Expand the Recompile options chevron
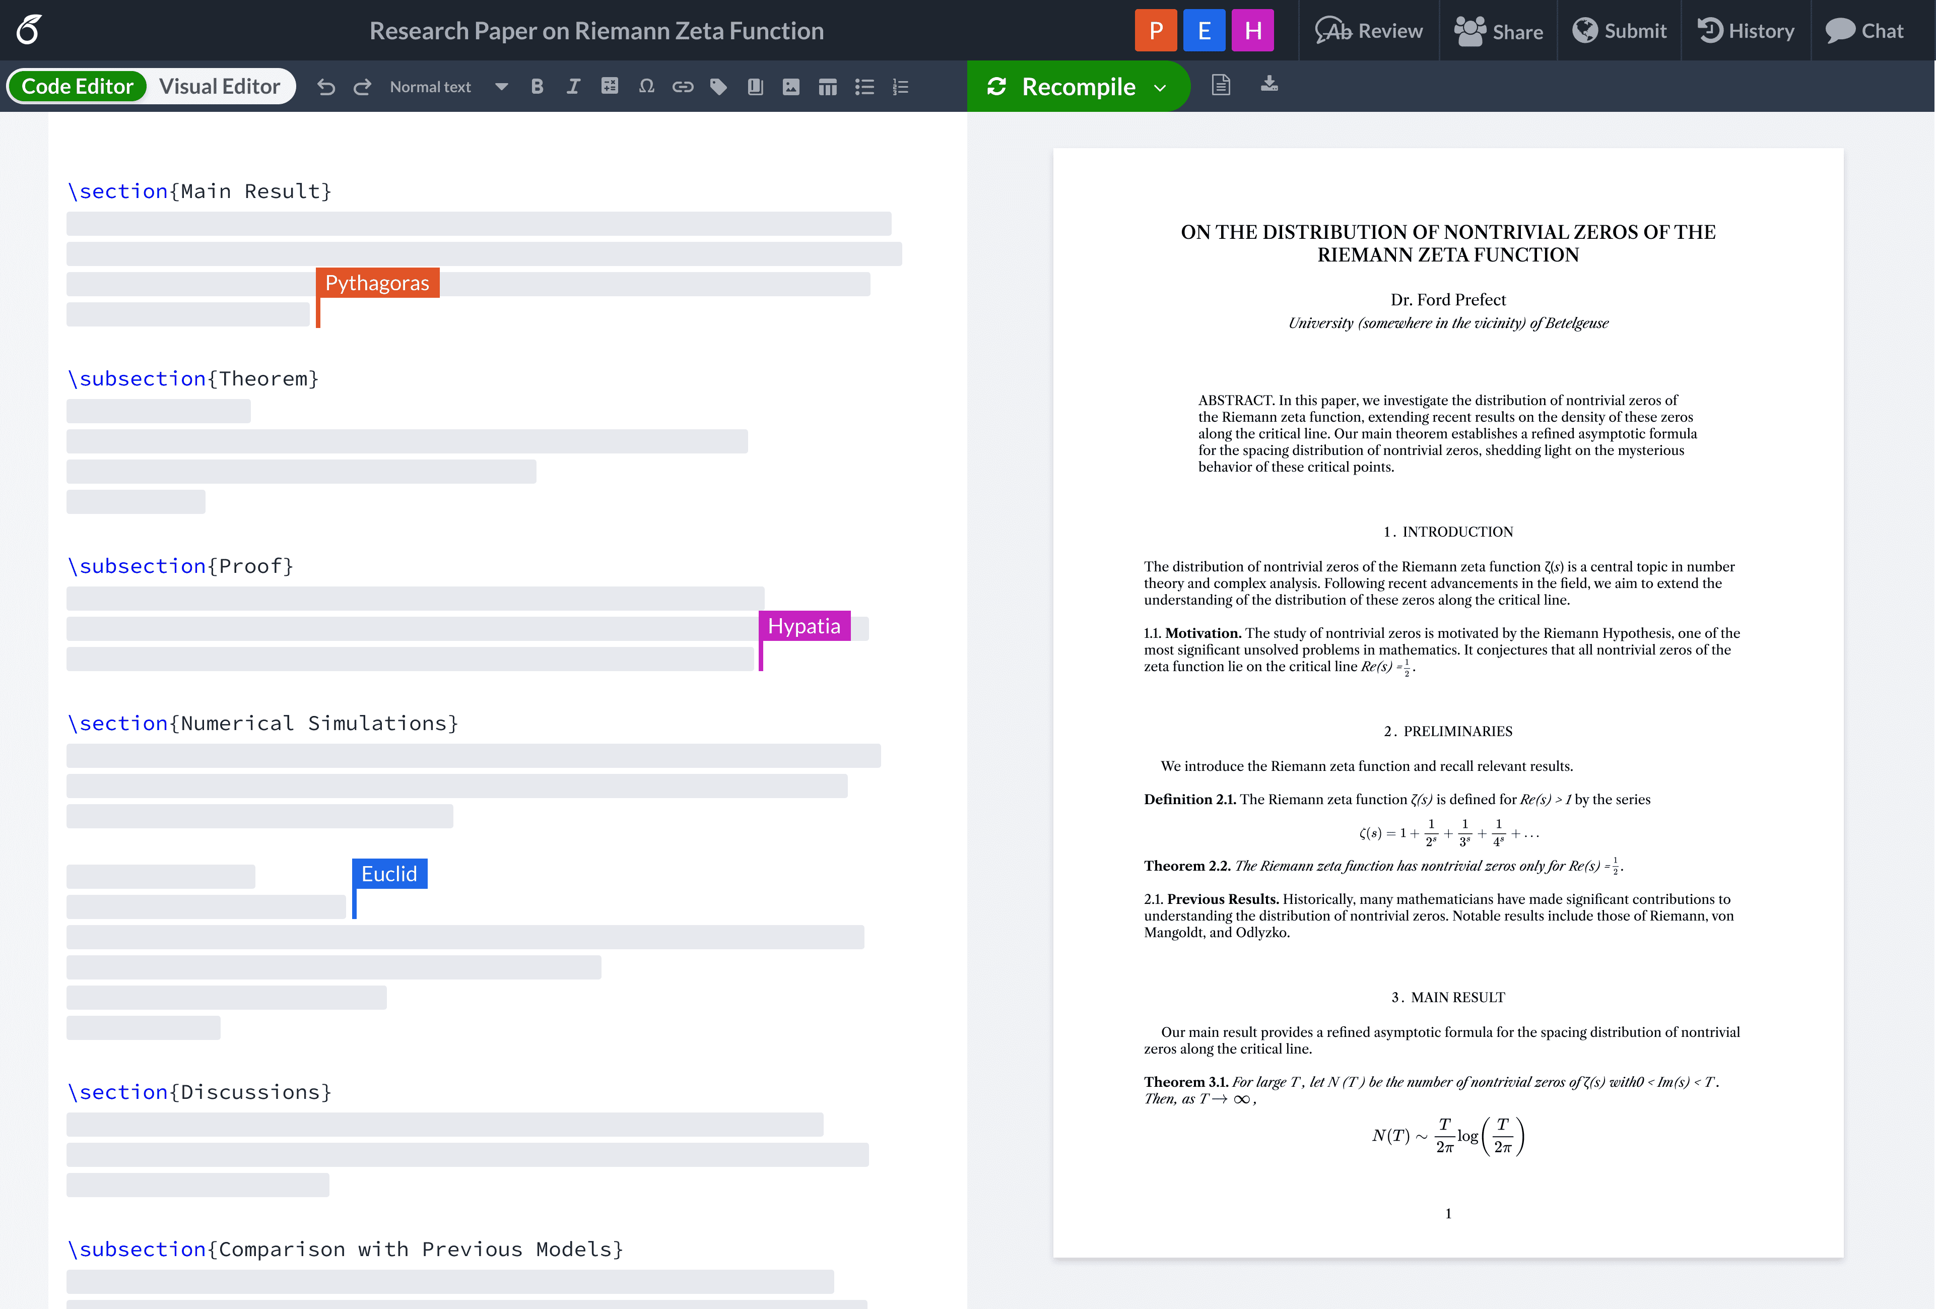This screenshot has height=1309, width=1936. click(1160, 88)
